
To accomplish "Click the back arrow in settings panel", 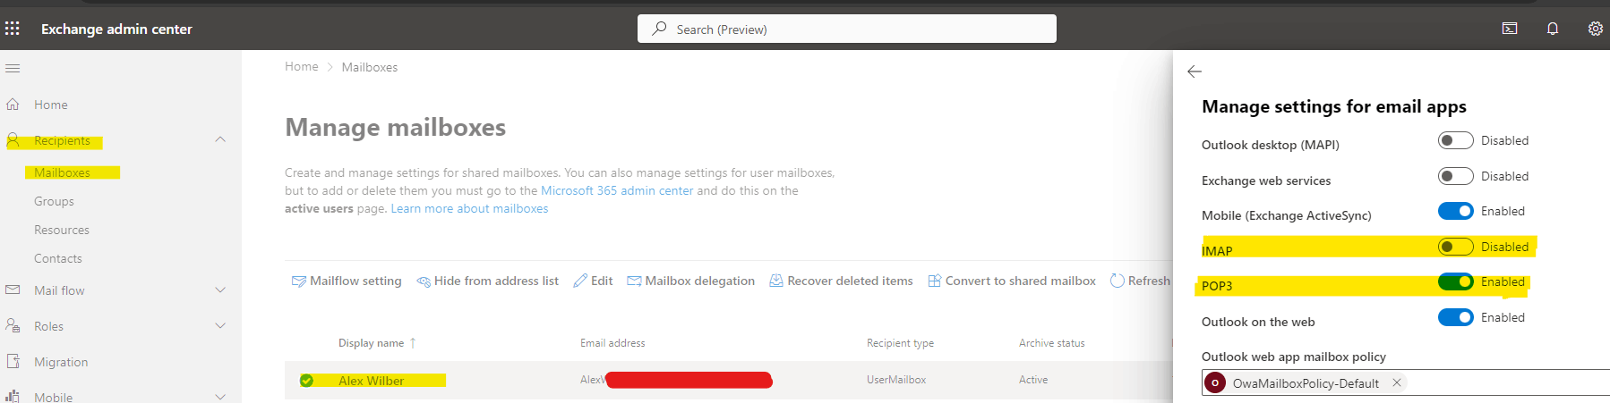I will pyautogui.click(x=1195, y=71).
